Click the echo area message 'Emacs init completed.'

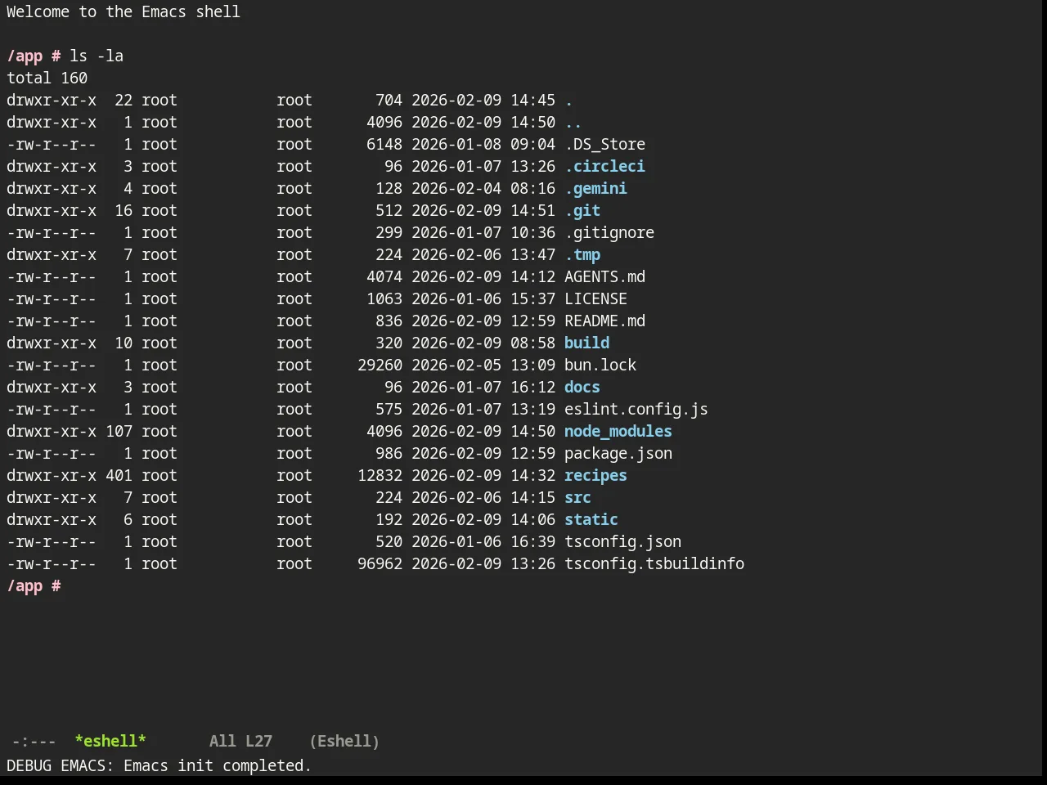point(218,765)
